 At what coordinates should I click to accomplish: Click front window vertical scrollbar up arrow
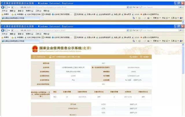(x=183, y=45)
